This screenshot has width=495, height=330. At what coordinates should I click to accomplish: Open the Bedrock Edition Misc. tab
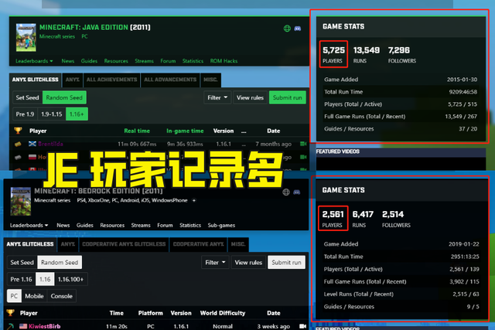click(238, 244)
